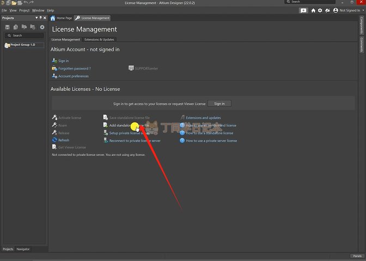Select the License Management sub-tab
This screenshot has width=366, height=261.
65,39
